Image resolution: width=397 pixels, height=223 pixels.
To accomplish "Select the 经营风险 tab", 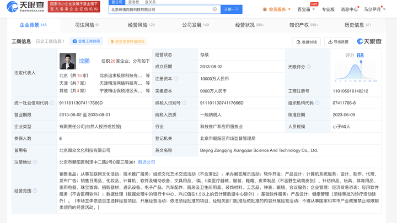I will [x=141, y=25].
